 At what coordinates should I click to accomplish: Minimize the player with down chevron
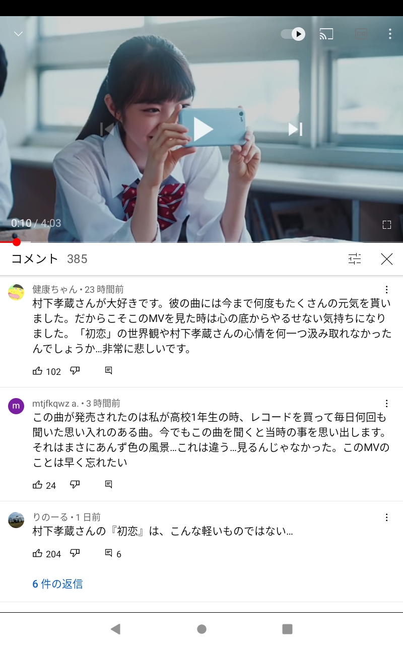[19, 34]
